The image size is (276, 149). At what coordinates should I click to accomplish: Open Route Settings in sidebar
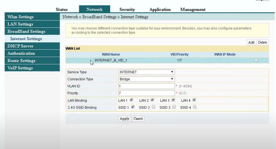point(32,61)
